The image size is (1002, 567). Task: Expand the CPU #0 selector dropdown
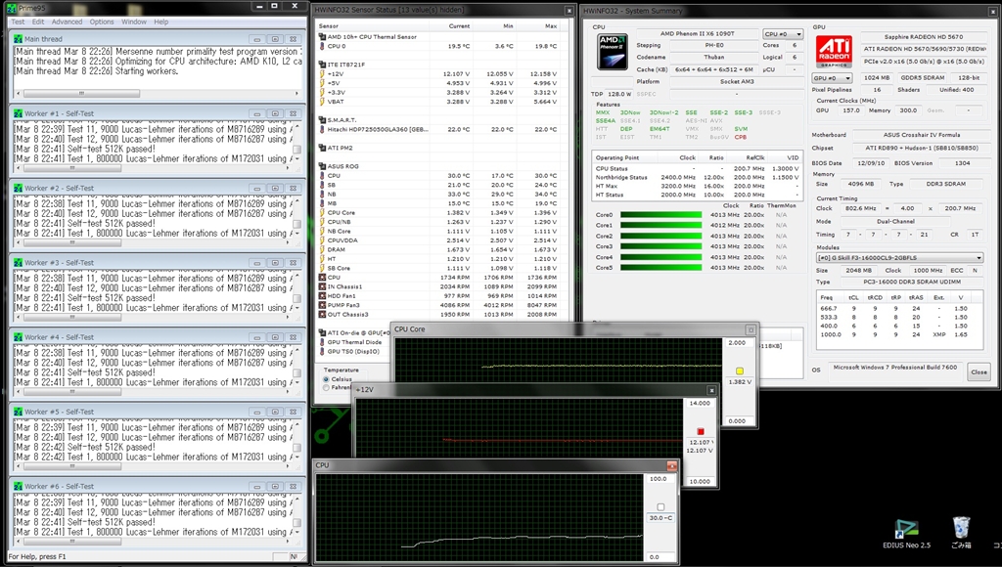tap(783, 34)
